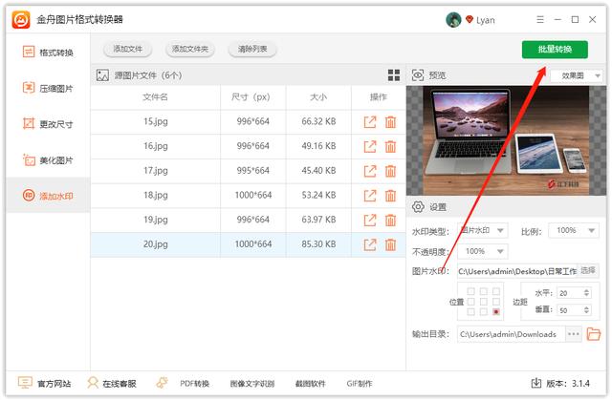
Task: Select center watermark position box
Action: click(484, 302)
